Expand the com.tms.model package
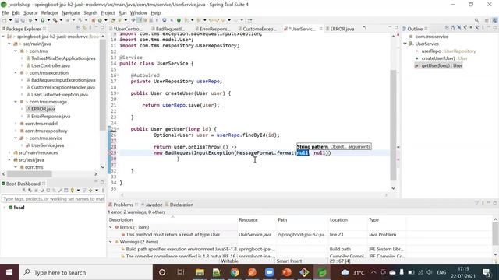The height and width of the screenshot is (280, 499). point(16,124)
